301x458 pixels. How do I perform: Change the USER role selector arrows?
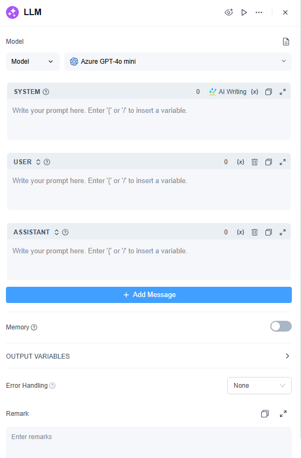coord(38,162)
